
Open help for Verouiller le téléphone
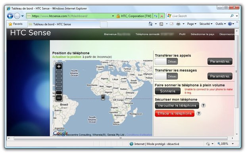pyautogui.click(x=203, y=105)
